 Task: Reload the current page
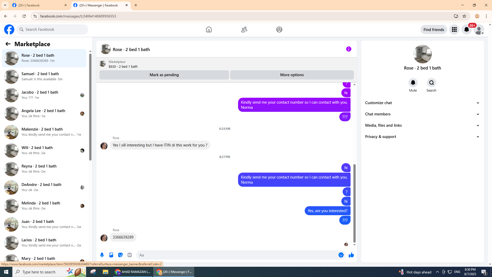point(24,16)
